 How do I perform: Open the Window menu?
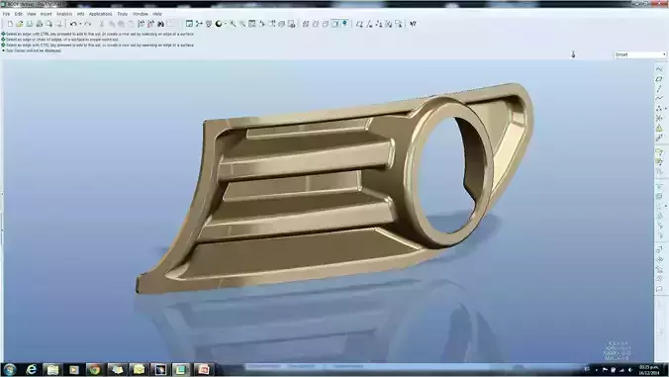(140, 14)
